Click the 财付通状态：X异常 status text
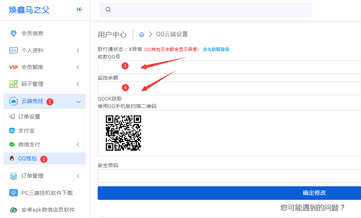The width and height of the screenshot is (361, 218). coord(120,49)
